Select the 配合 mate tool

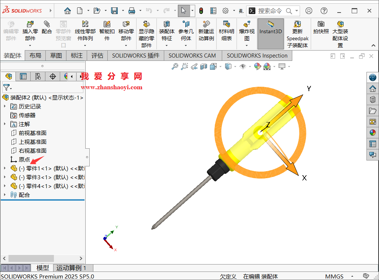point(46,28)
